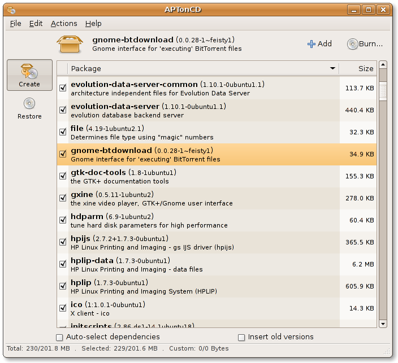Click 'Selected: 229/201.6 MB' status text

click(119, 348)
